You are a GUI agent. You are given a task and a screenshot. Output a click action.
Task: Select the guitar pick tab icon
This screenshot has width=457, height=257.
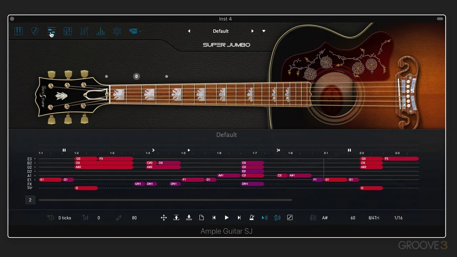pyautogui.click(x=35, y=31)
